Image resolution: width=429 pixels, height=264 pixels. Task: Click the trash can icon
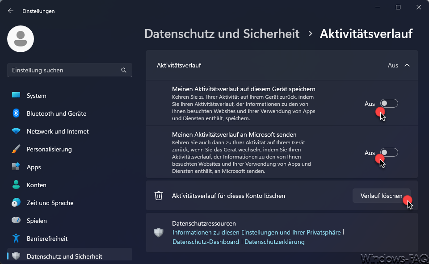tap(159, 196)
